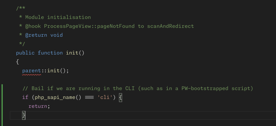
Task: Click the word void in the docblock
Action: [57, 35]
